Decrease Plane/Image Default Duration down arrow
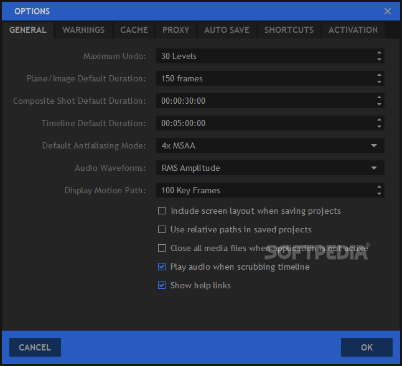Viewport: 402px width, 366px height. pos(379,82)
